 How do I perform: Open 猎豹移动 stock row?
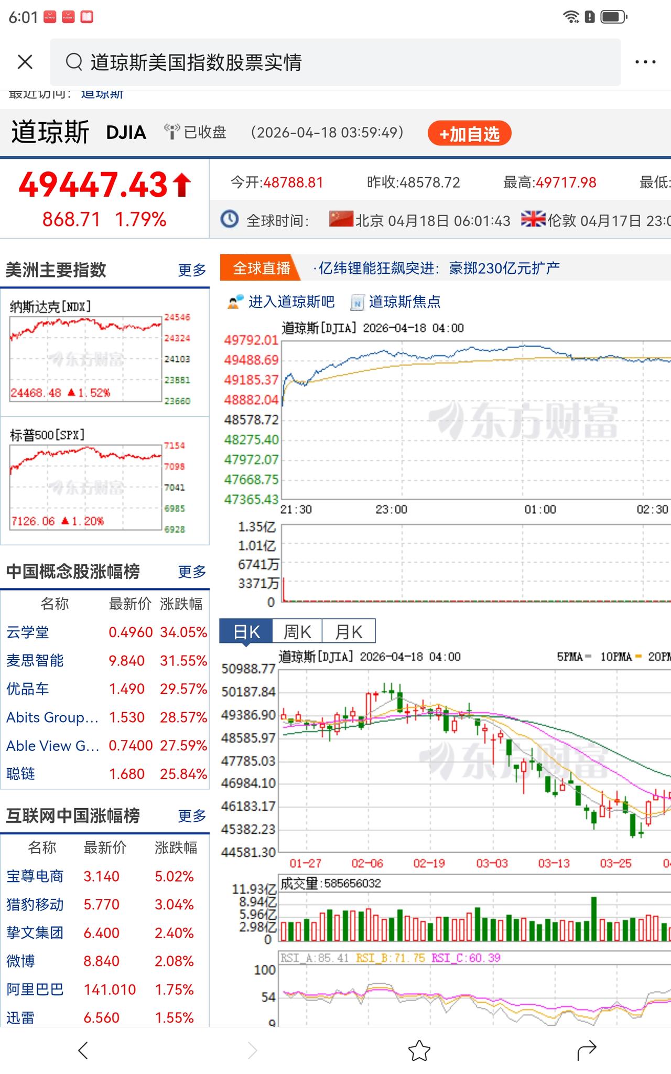point(105,905)
